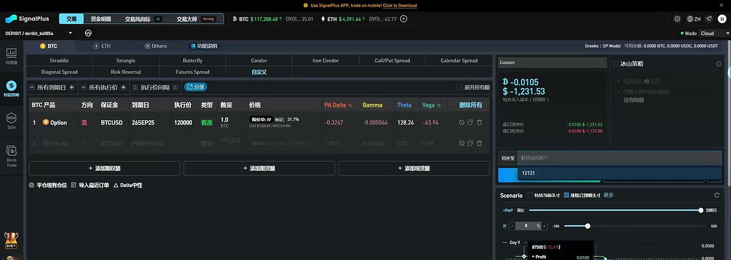731x260 pixels.
Task: Open the DDH sidebar icon
Action: click(11, 121)
